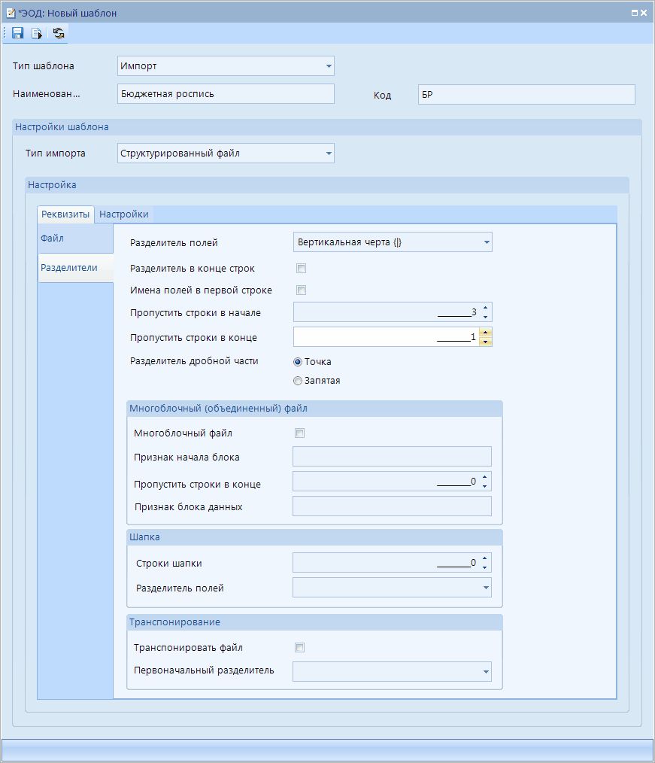Click the document-with-arrow toolbar icon
This screenshot has height=763, width=655.
point(37,33)
